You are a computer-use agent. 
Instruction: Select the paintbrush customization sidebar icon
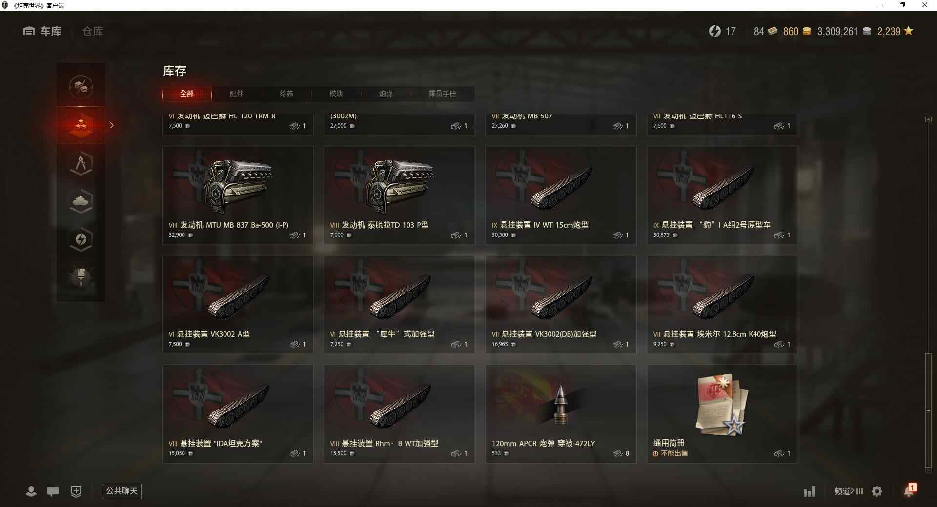point(81,277)
